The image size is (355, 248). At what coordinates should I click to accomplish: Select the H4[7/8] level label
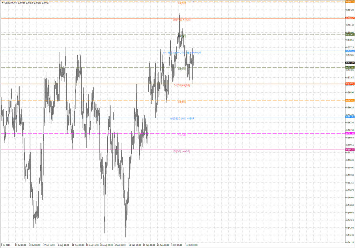click(182, 3)
